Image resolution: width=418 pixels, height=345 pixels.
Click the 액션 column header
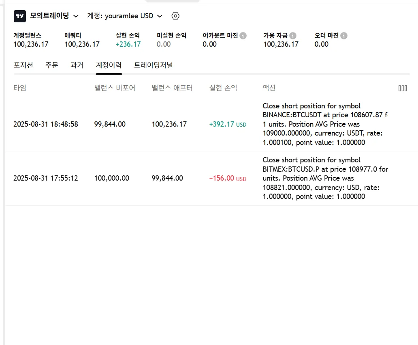tap(269, 88)
